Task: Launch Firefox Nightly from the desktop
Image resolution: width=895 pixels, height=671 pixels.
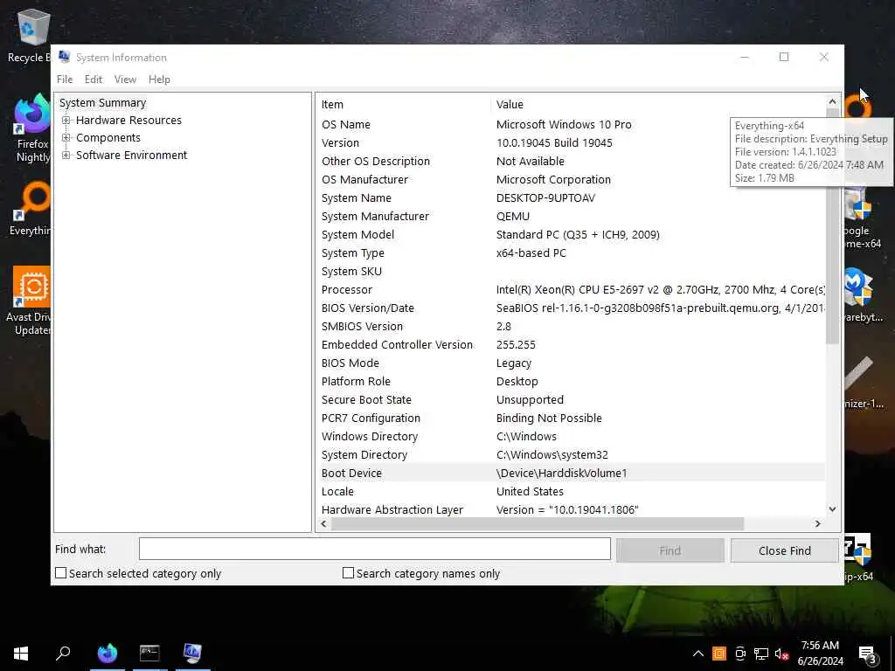Action: 31,128
